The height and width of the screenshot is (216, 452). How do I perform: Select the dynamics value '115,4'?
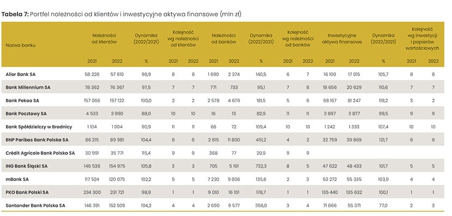[146, 153]
